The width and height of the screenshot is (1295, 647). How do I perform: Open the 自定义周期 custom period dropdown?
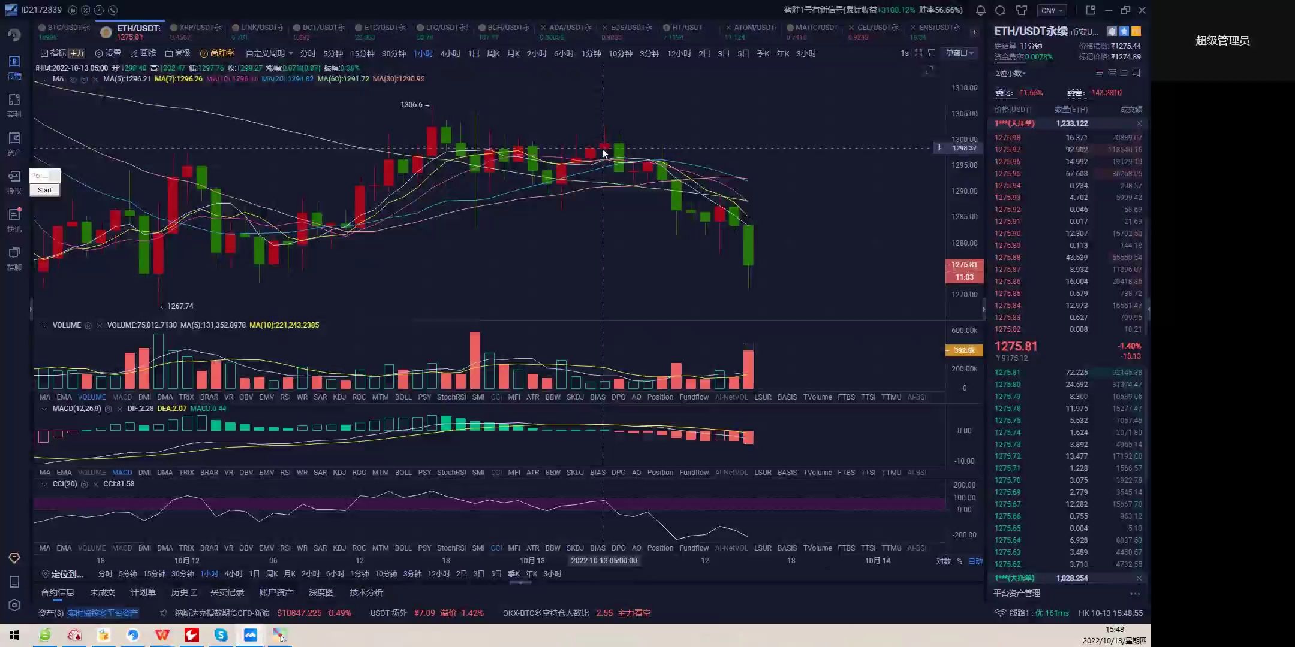[x=269, y=53]
